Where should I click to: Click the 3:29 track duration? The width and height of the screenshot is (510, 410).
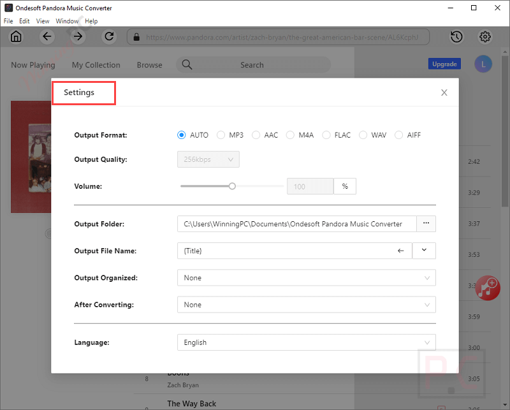(474, 193)
